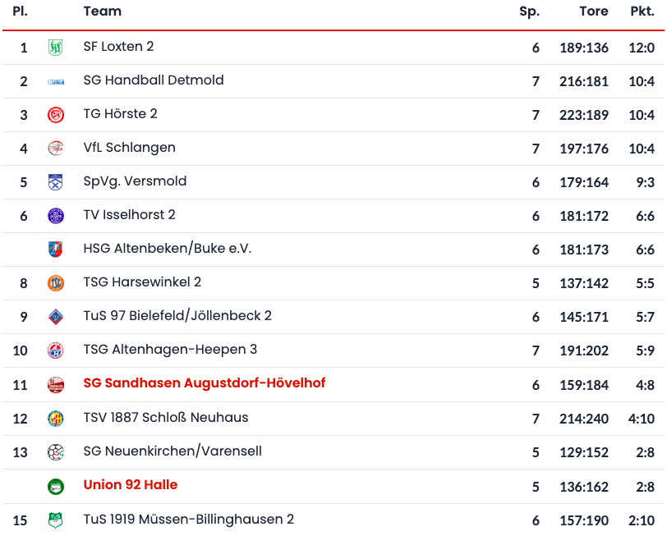Click the SpVg. Versmold club crest
The width and height of the screenshot is (667, 536).
coord(55,182)
